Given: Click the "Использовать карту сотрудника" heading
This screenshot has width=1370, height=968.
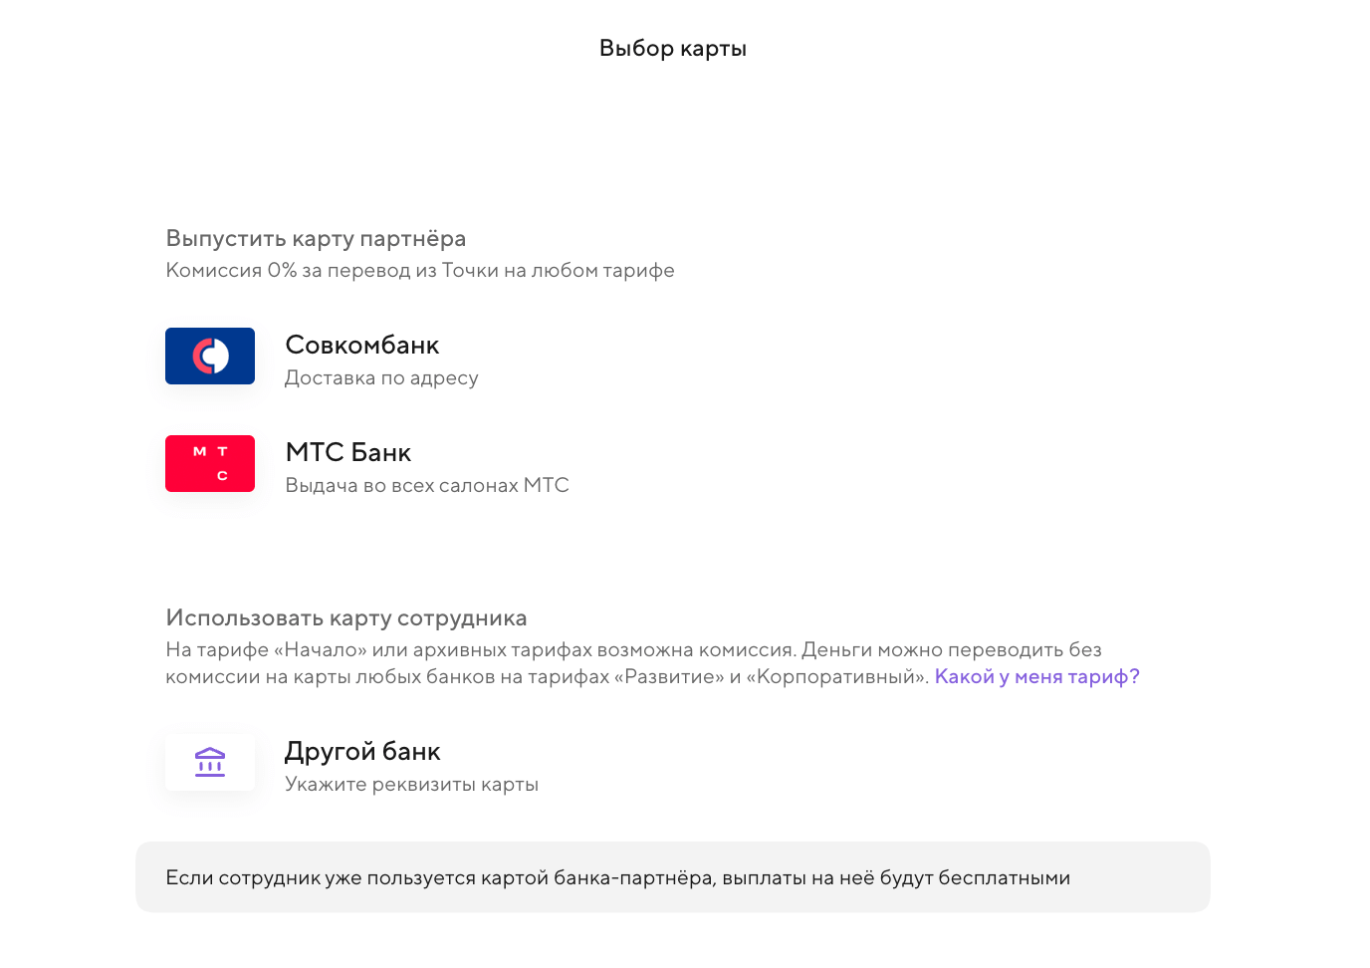Looking at the screenshot, I should pos(345,618).
